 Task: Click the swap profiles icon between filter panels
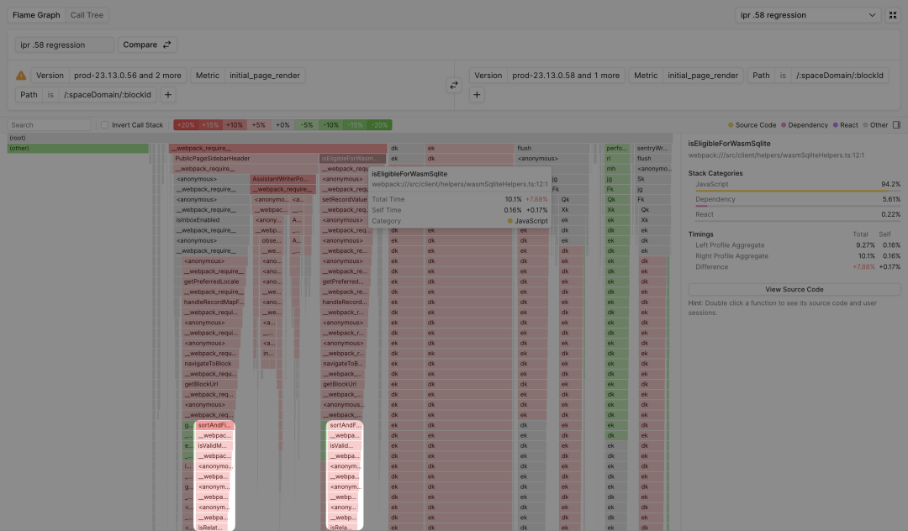point(454,85)
